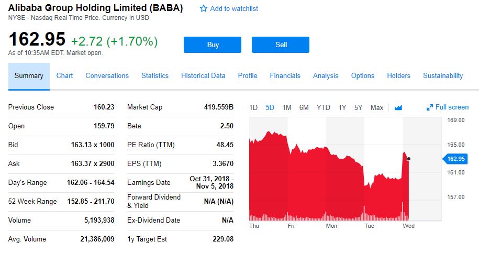This screenshot has height=253, width=479.
Task: Switch chart type using area chart icon
Action: 398,107
